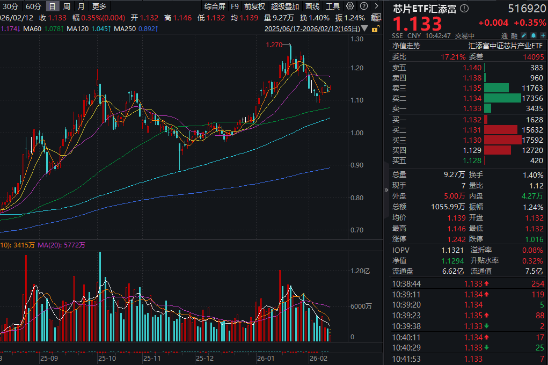548x365 pixels.
Task: Open the 画线 drawing menu
Action: (x=312, y=6)
